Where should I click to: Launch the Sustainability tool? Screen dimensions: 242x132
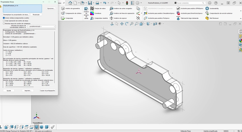click(212, 9)
